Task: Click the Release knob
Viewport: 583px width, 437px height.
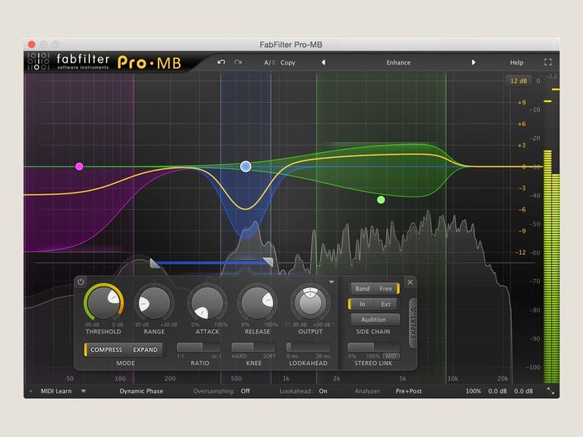Action: pyautogui.click(x=257, y=303)
